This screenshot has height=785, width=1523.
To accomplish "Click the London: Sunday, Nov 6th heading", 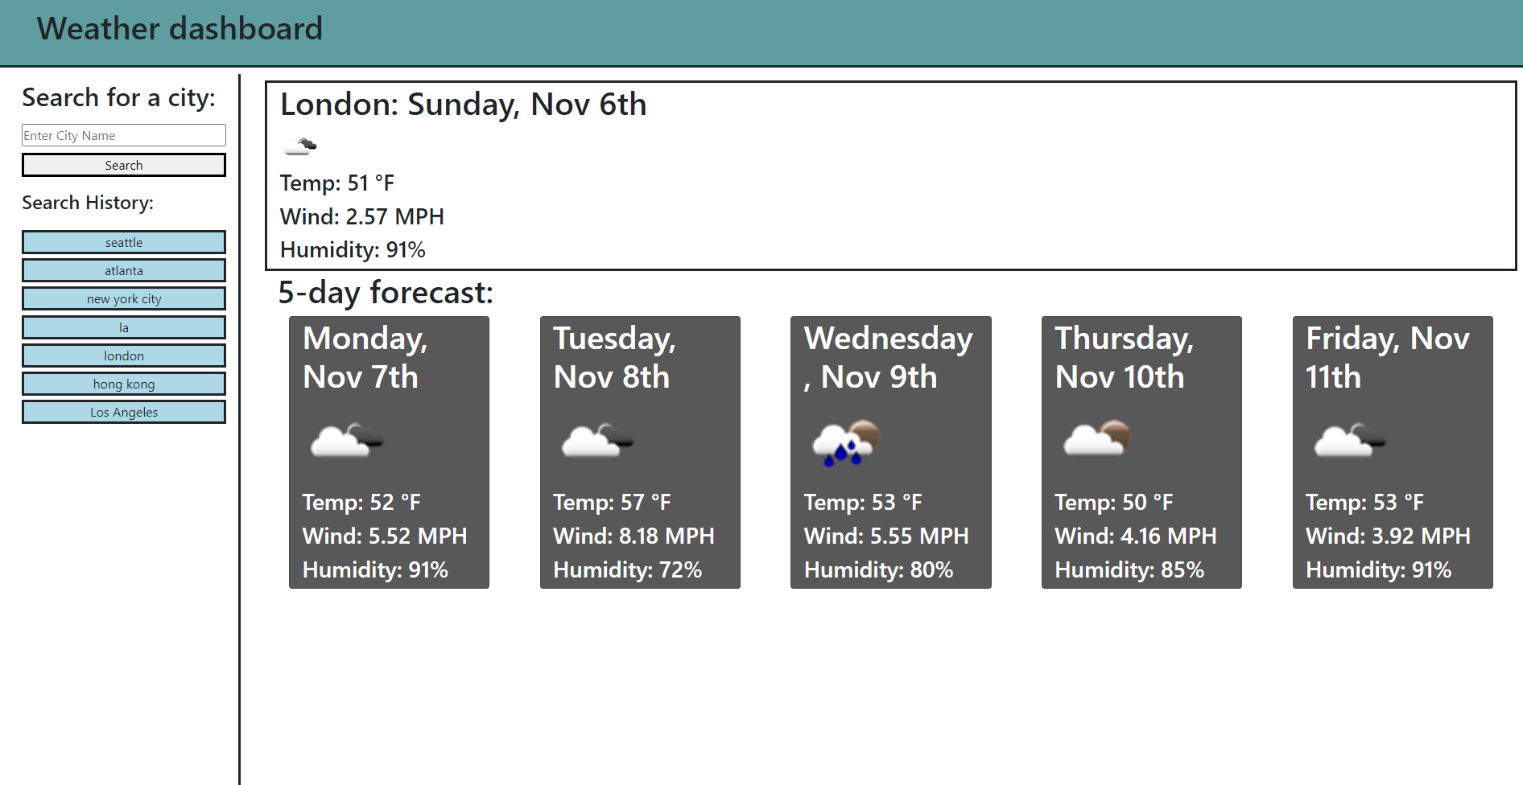I will [463, 105].
